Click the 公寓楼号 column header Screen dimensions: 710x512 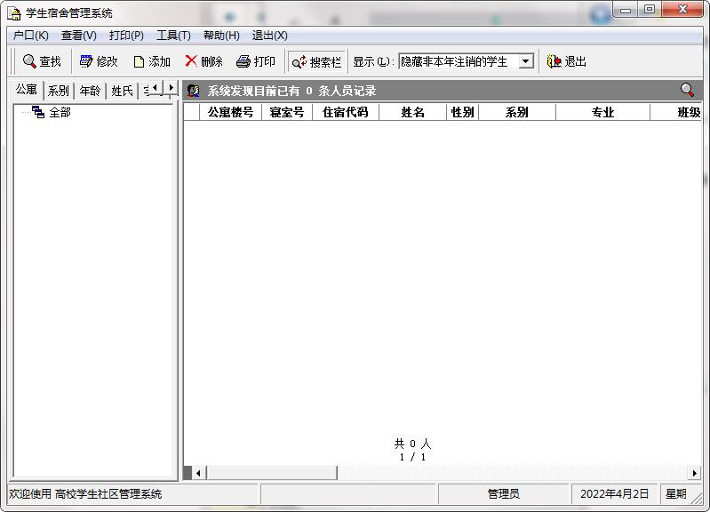[x=230, y=112]
